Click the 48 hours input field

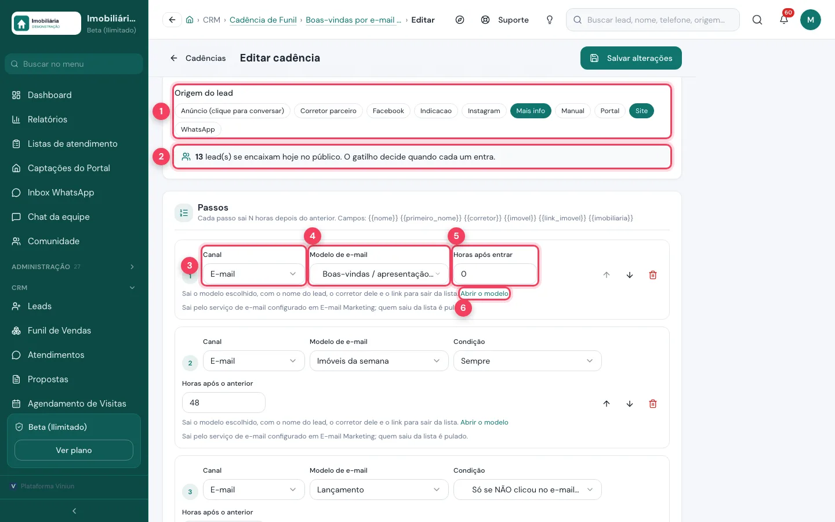[x=224, y=403]
